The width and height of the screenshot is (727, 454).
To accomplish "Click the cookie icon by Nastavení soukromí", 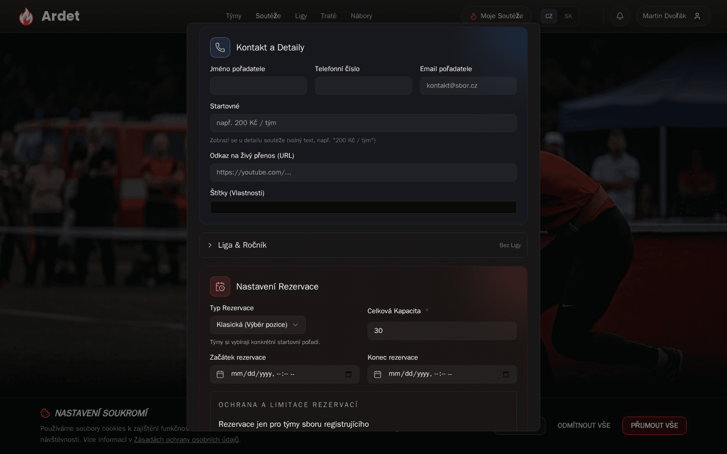I will pos(45,413).
